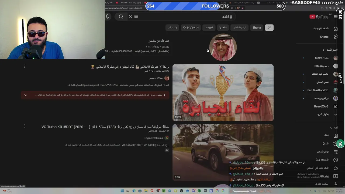345x194 pixels.
Task: Select the 'لم تتم مشاهدتها' filter chip
Action: (x=240, y=27)
